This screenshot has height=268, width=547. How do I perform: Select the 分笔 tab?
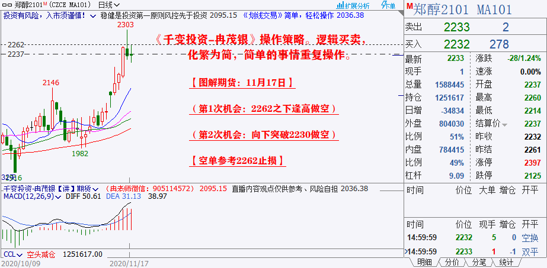(479, 262)
